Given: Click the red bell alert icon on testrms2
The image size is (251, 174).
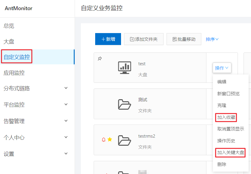Looking at the screenshot, I should 103,140.
